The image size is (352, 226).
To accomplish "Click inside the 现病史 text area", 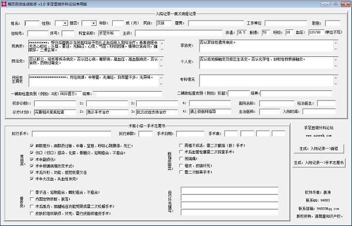I will pos(94,46).
